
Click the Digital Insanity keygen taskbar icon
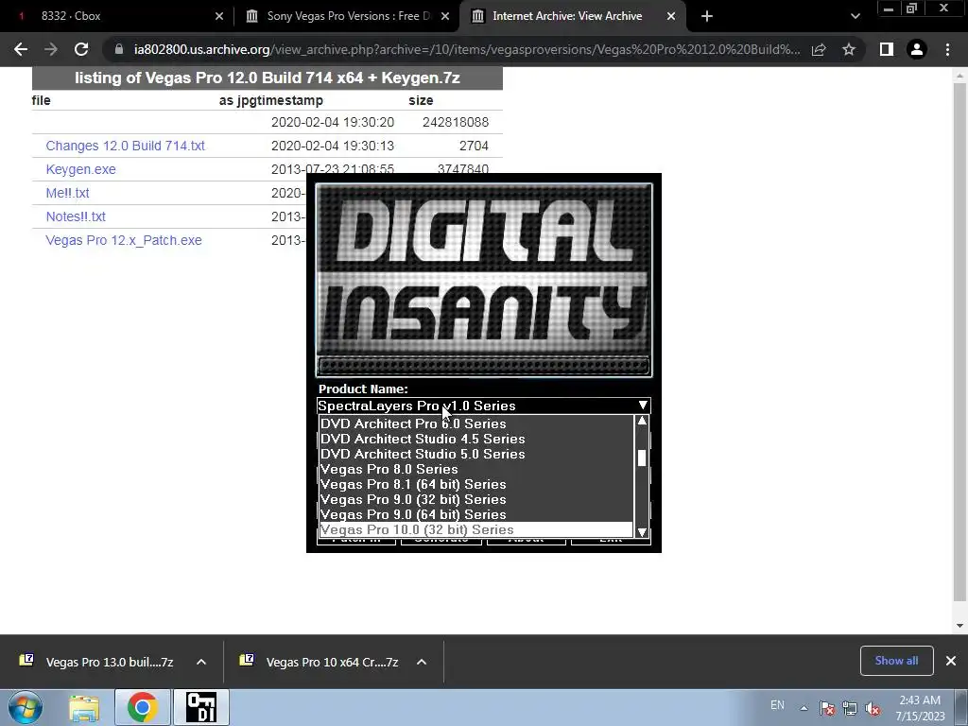coord(201,708)
